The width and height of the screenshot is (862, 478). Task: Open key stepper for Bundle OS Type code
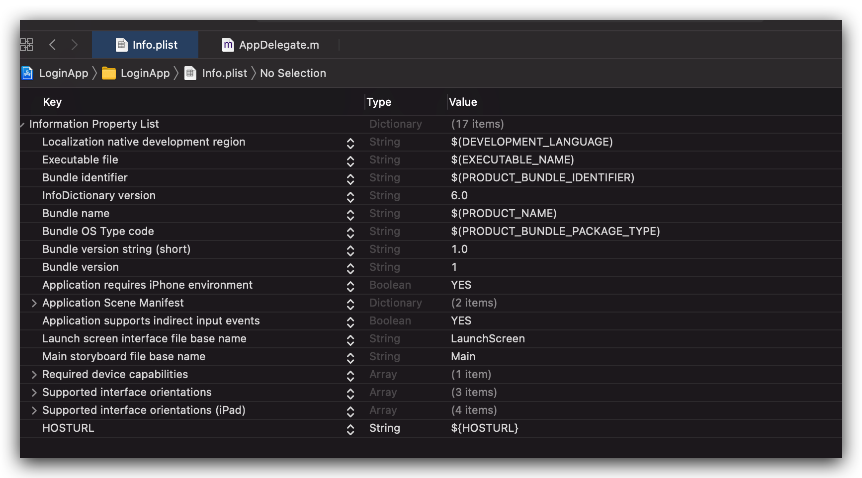coord(350,233)
